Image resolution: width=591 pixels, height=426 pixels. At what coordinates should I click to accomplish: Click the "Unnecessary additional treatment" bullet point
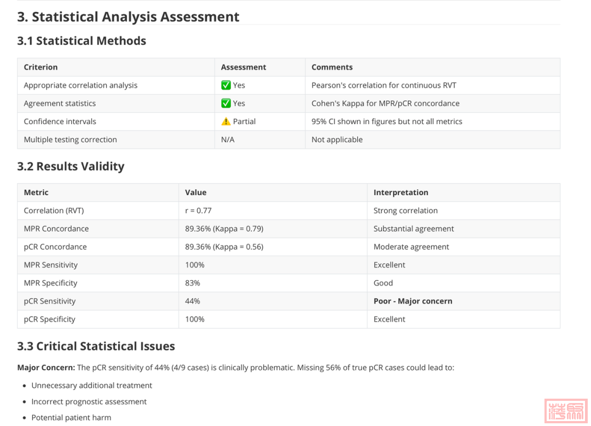[91, 386]
